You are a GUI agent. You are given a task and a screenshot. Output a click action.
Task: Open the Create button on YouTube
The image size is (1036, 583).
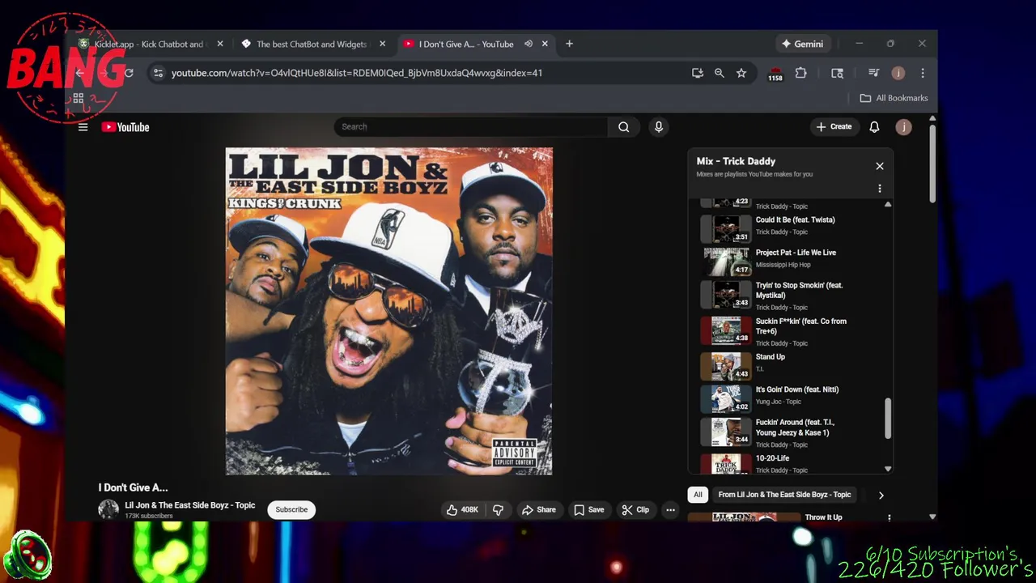pyautogui.click(x=834, y=126)
